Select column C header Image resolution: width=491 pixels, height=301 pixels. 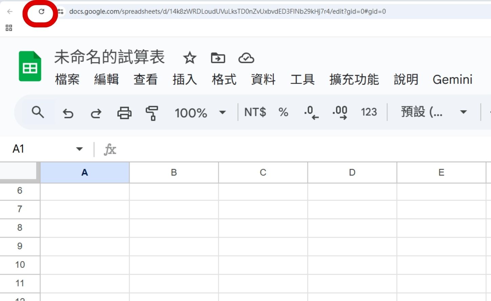pos(263,172)
